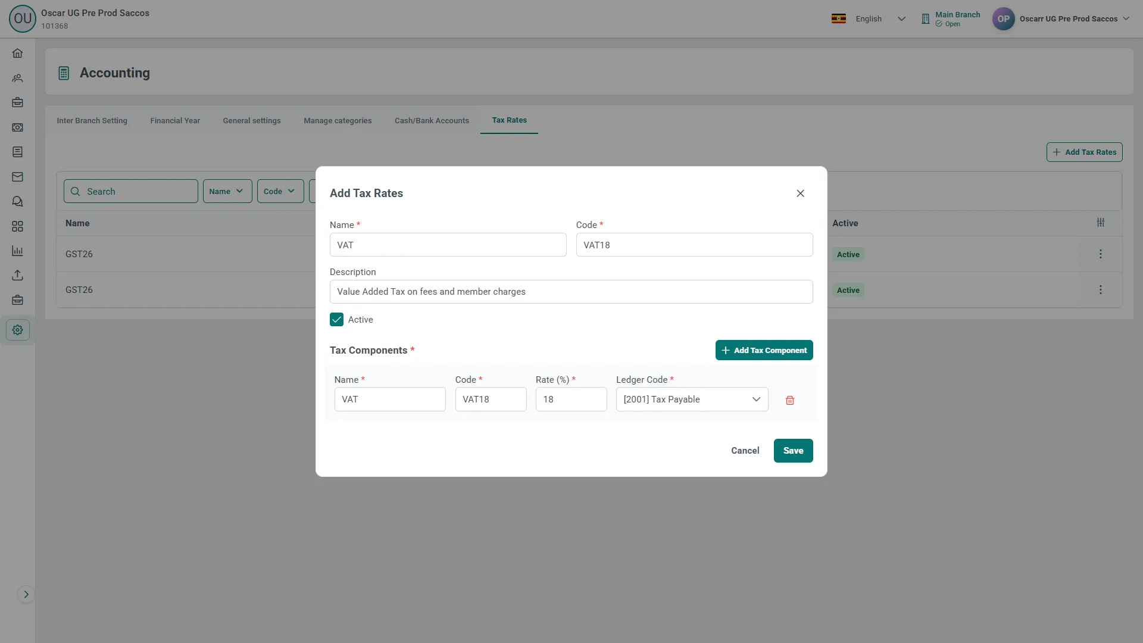Viewport: 1143px width, 643px height.
Task: Open the chat bubbles icon in sidebar
Action: [x=17, y=202]
